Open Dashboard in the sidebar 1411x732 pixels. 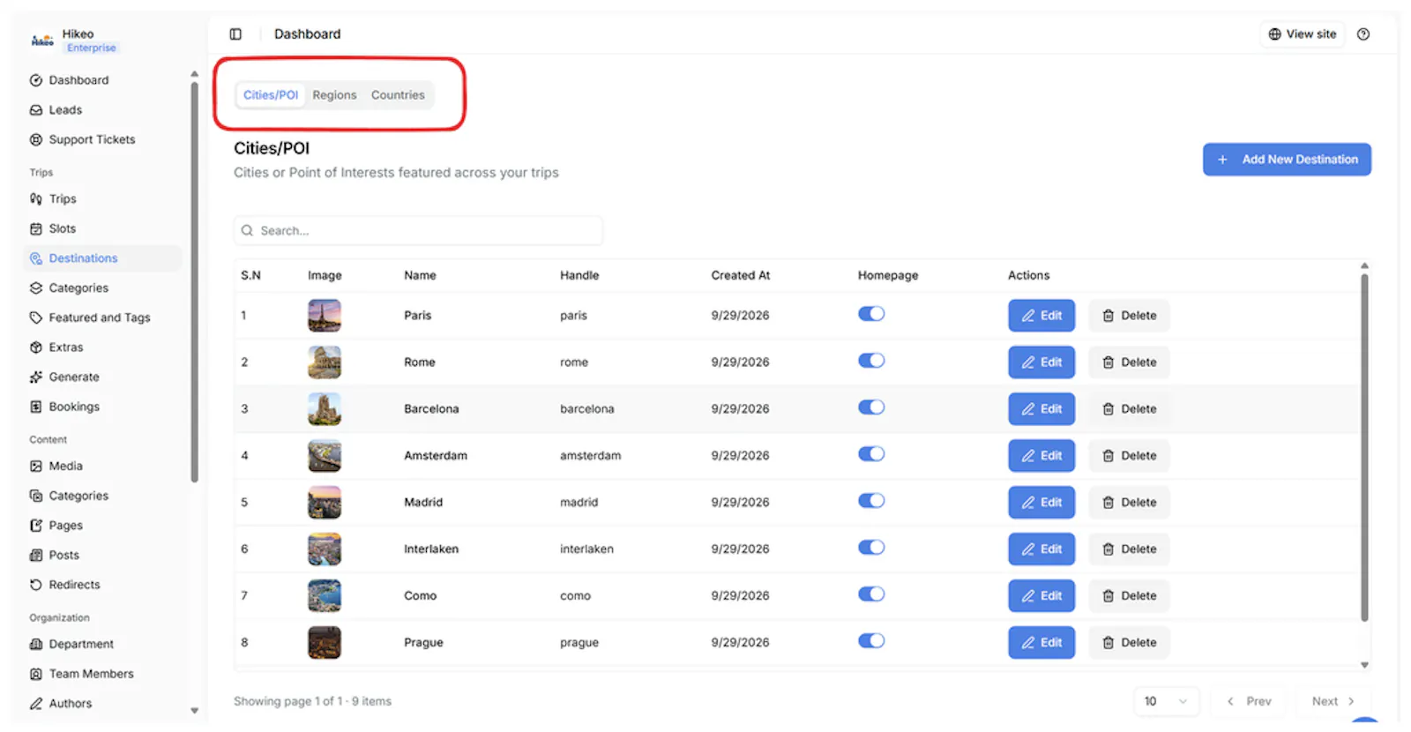[70, 80]
